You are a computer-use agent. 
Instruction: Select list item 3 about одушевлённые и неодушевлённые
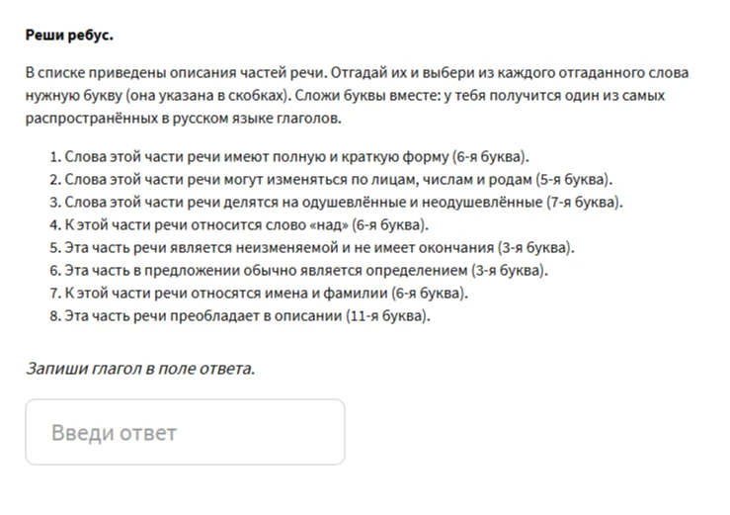tap(336, 203)
